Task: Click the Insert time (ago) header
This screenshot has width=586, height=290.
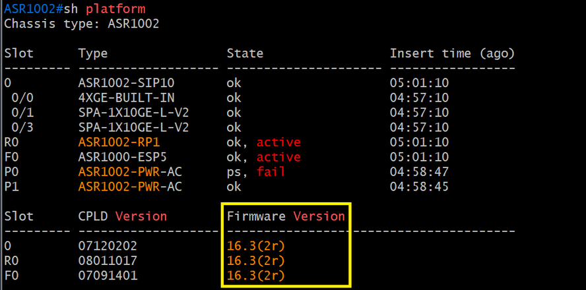Action: click(453, 54)
